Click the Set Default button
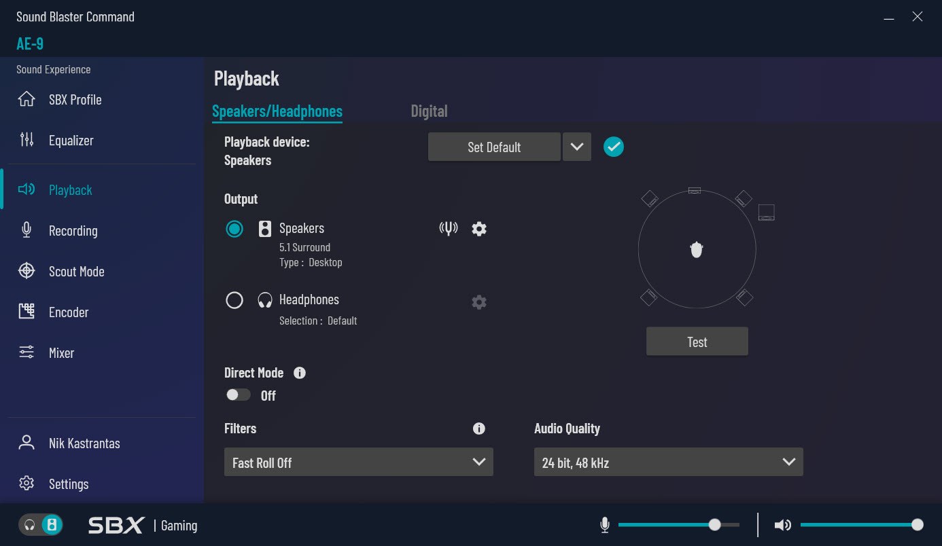This screenshot has height=546, width=942. click(x=494, y=147)
